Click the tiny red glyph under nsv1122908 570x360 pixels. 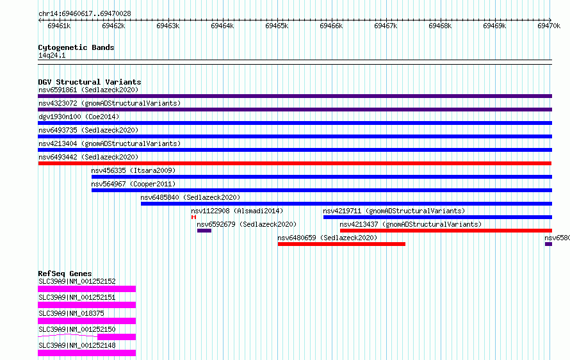click(194, 217)
